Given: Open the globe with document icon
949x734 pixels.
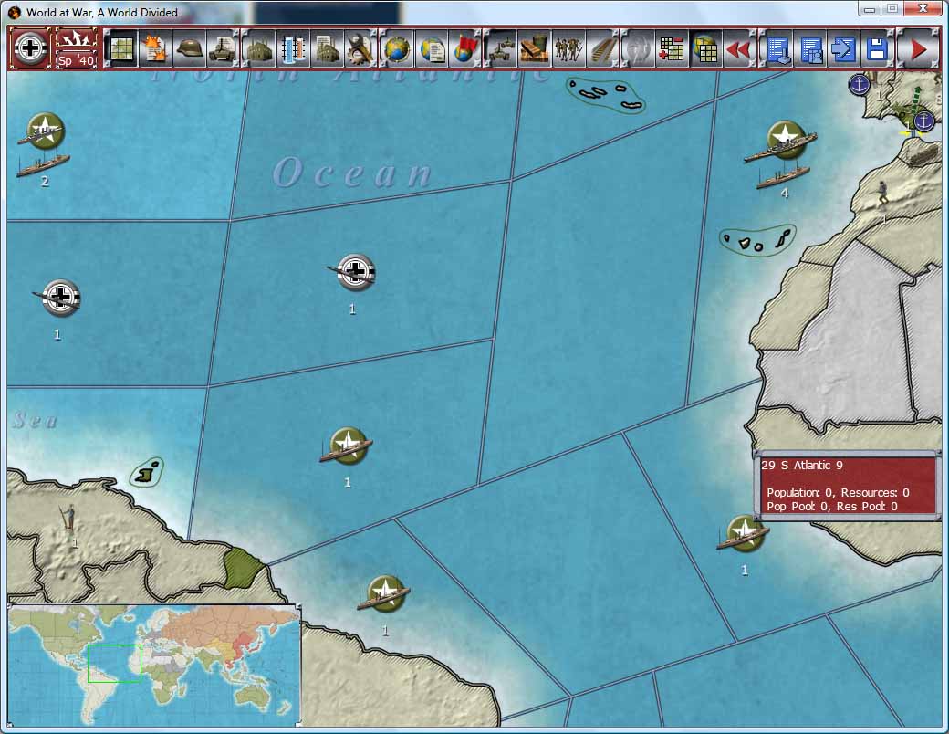Looking at the screenshot, I should 432,49.
